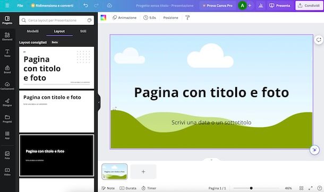The width and height of the screenshot is (324, 192).
Task: Open the help question mark icon
Action: pos(319,188)
